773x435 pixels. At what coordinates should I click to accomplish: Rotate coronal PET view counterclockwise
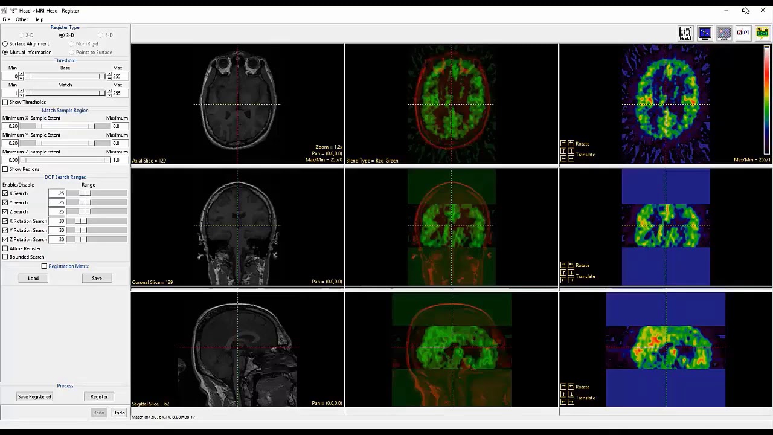pos(571,265)
